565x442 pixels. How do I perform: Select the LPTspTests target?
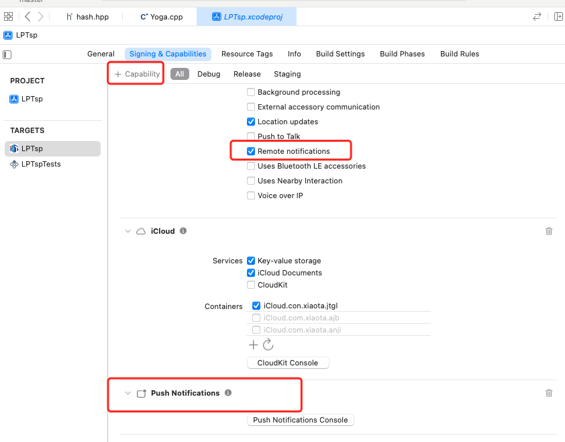click(41, 164)
